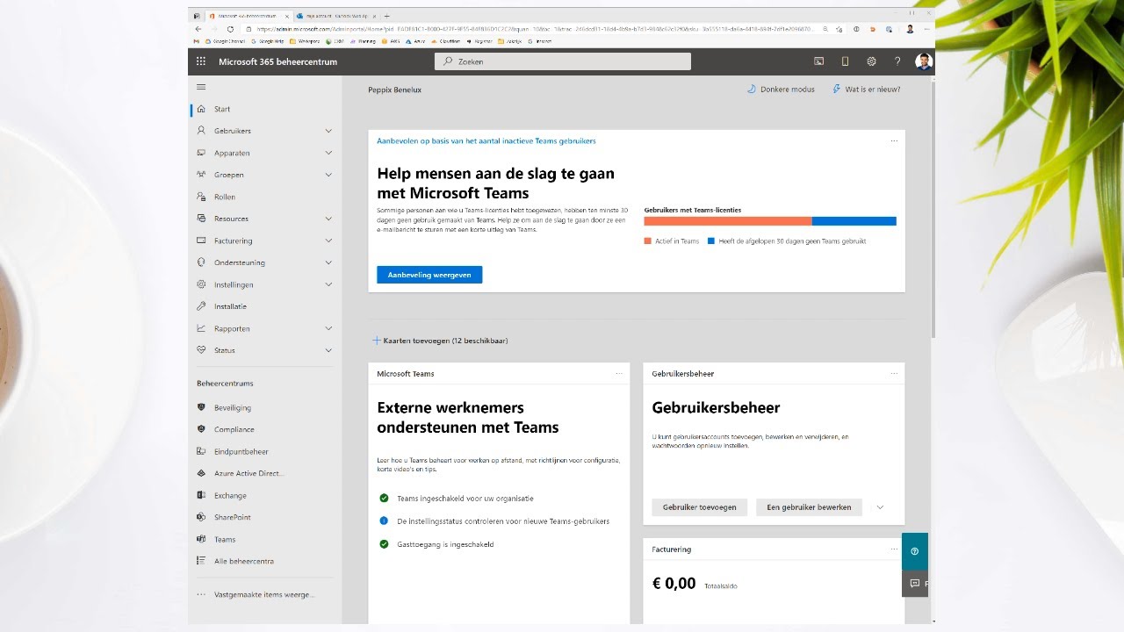
Task: Click the Aanbeveling weergeven button
Action: pos(429,274)
